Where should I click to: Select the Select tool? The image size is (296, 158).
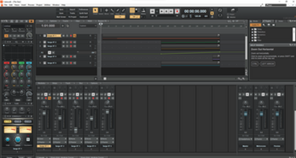pyautogui.click(x=101, y=11)
